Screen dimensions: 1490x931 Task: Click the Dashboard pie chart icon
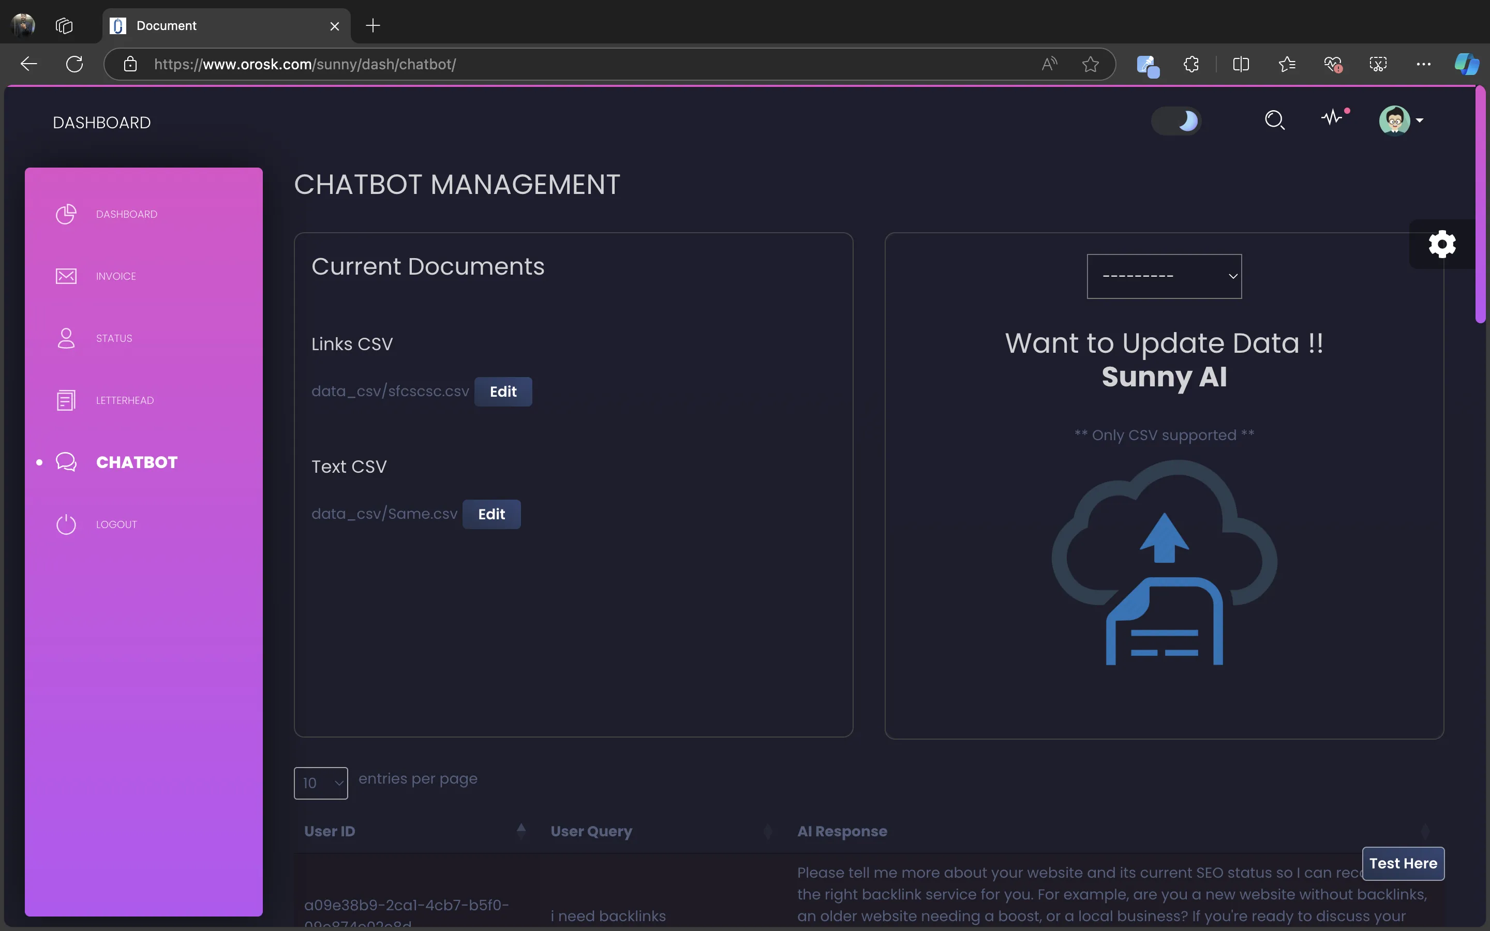tap(66, 214)
